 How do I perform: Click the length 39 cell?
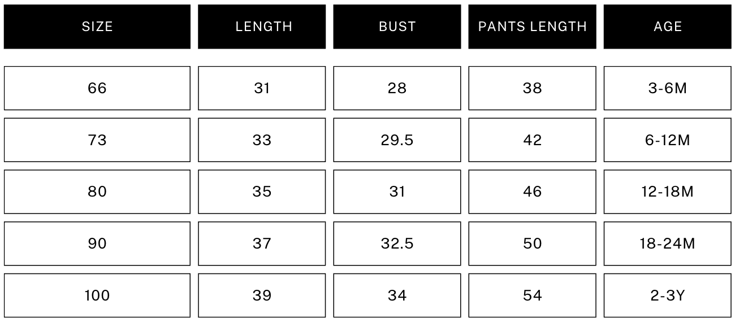pyautogui.click(x=262, y=295)
